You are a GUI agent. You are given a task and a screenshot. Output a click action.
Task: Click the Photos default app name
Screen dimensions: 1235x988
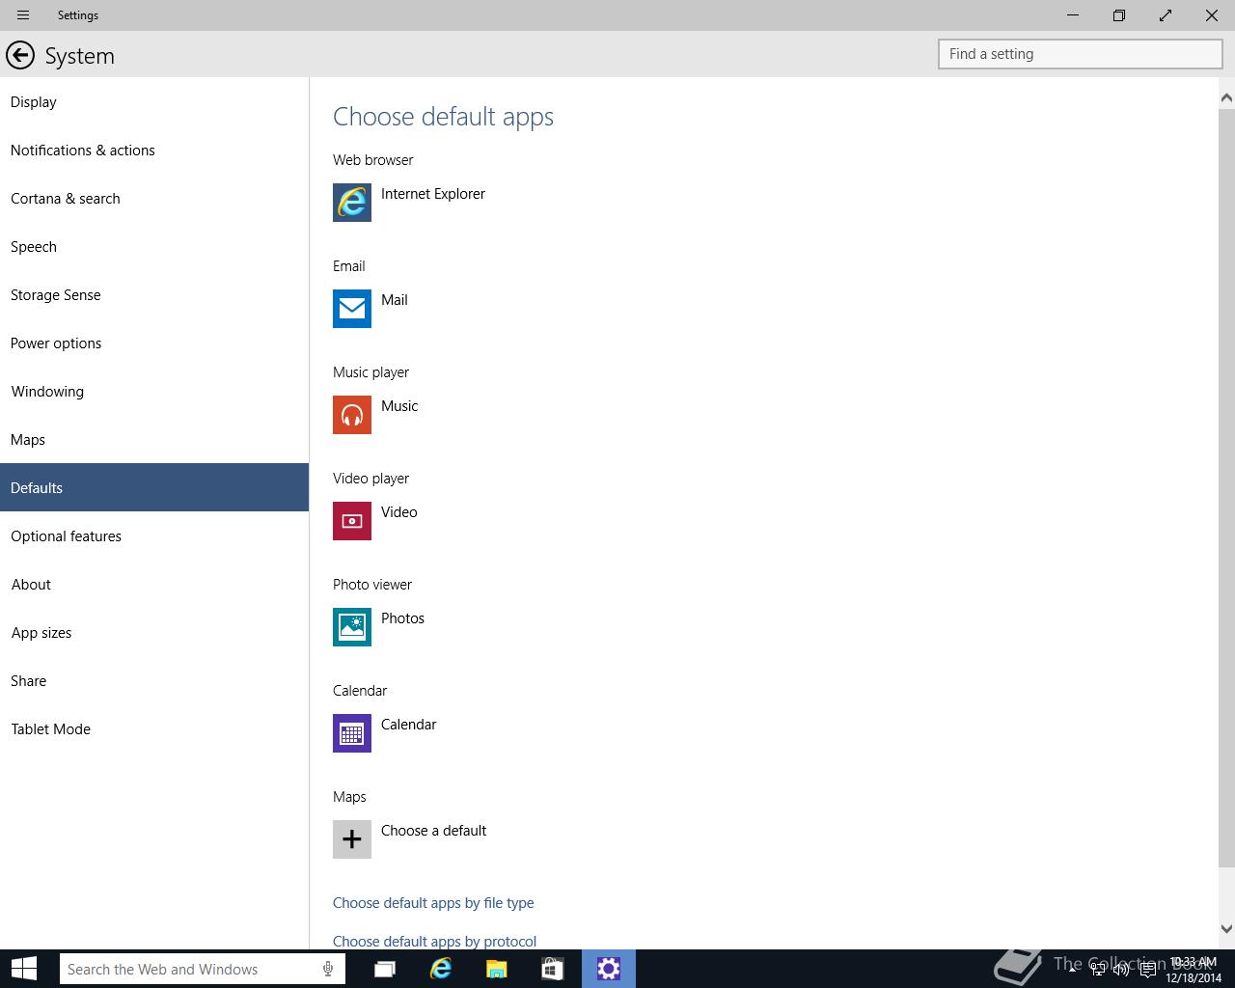402,618
